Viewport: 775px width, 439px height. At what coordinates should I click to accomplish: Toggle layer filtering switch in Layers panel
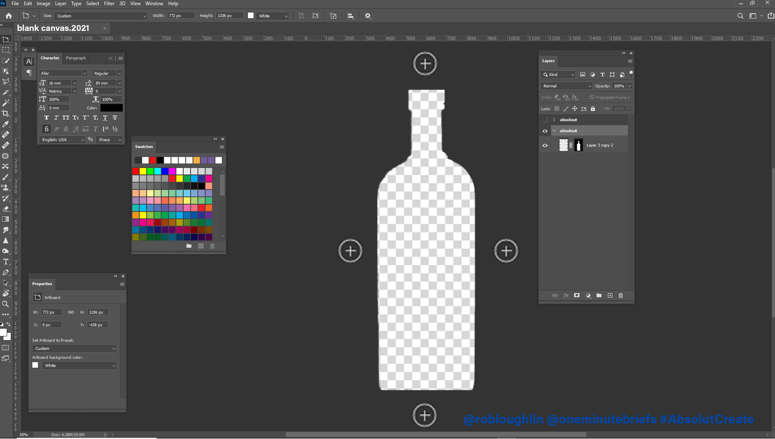tap(631, 74)
